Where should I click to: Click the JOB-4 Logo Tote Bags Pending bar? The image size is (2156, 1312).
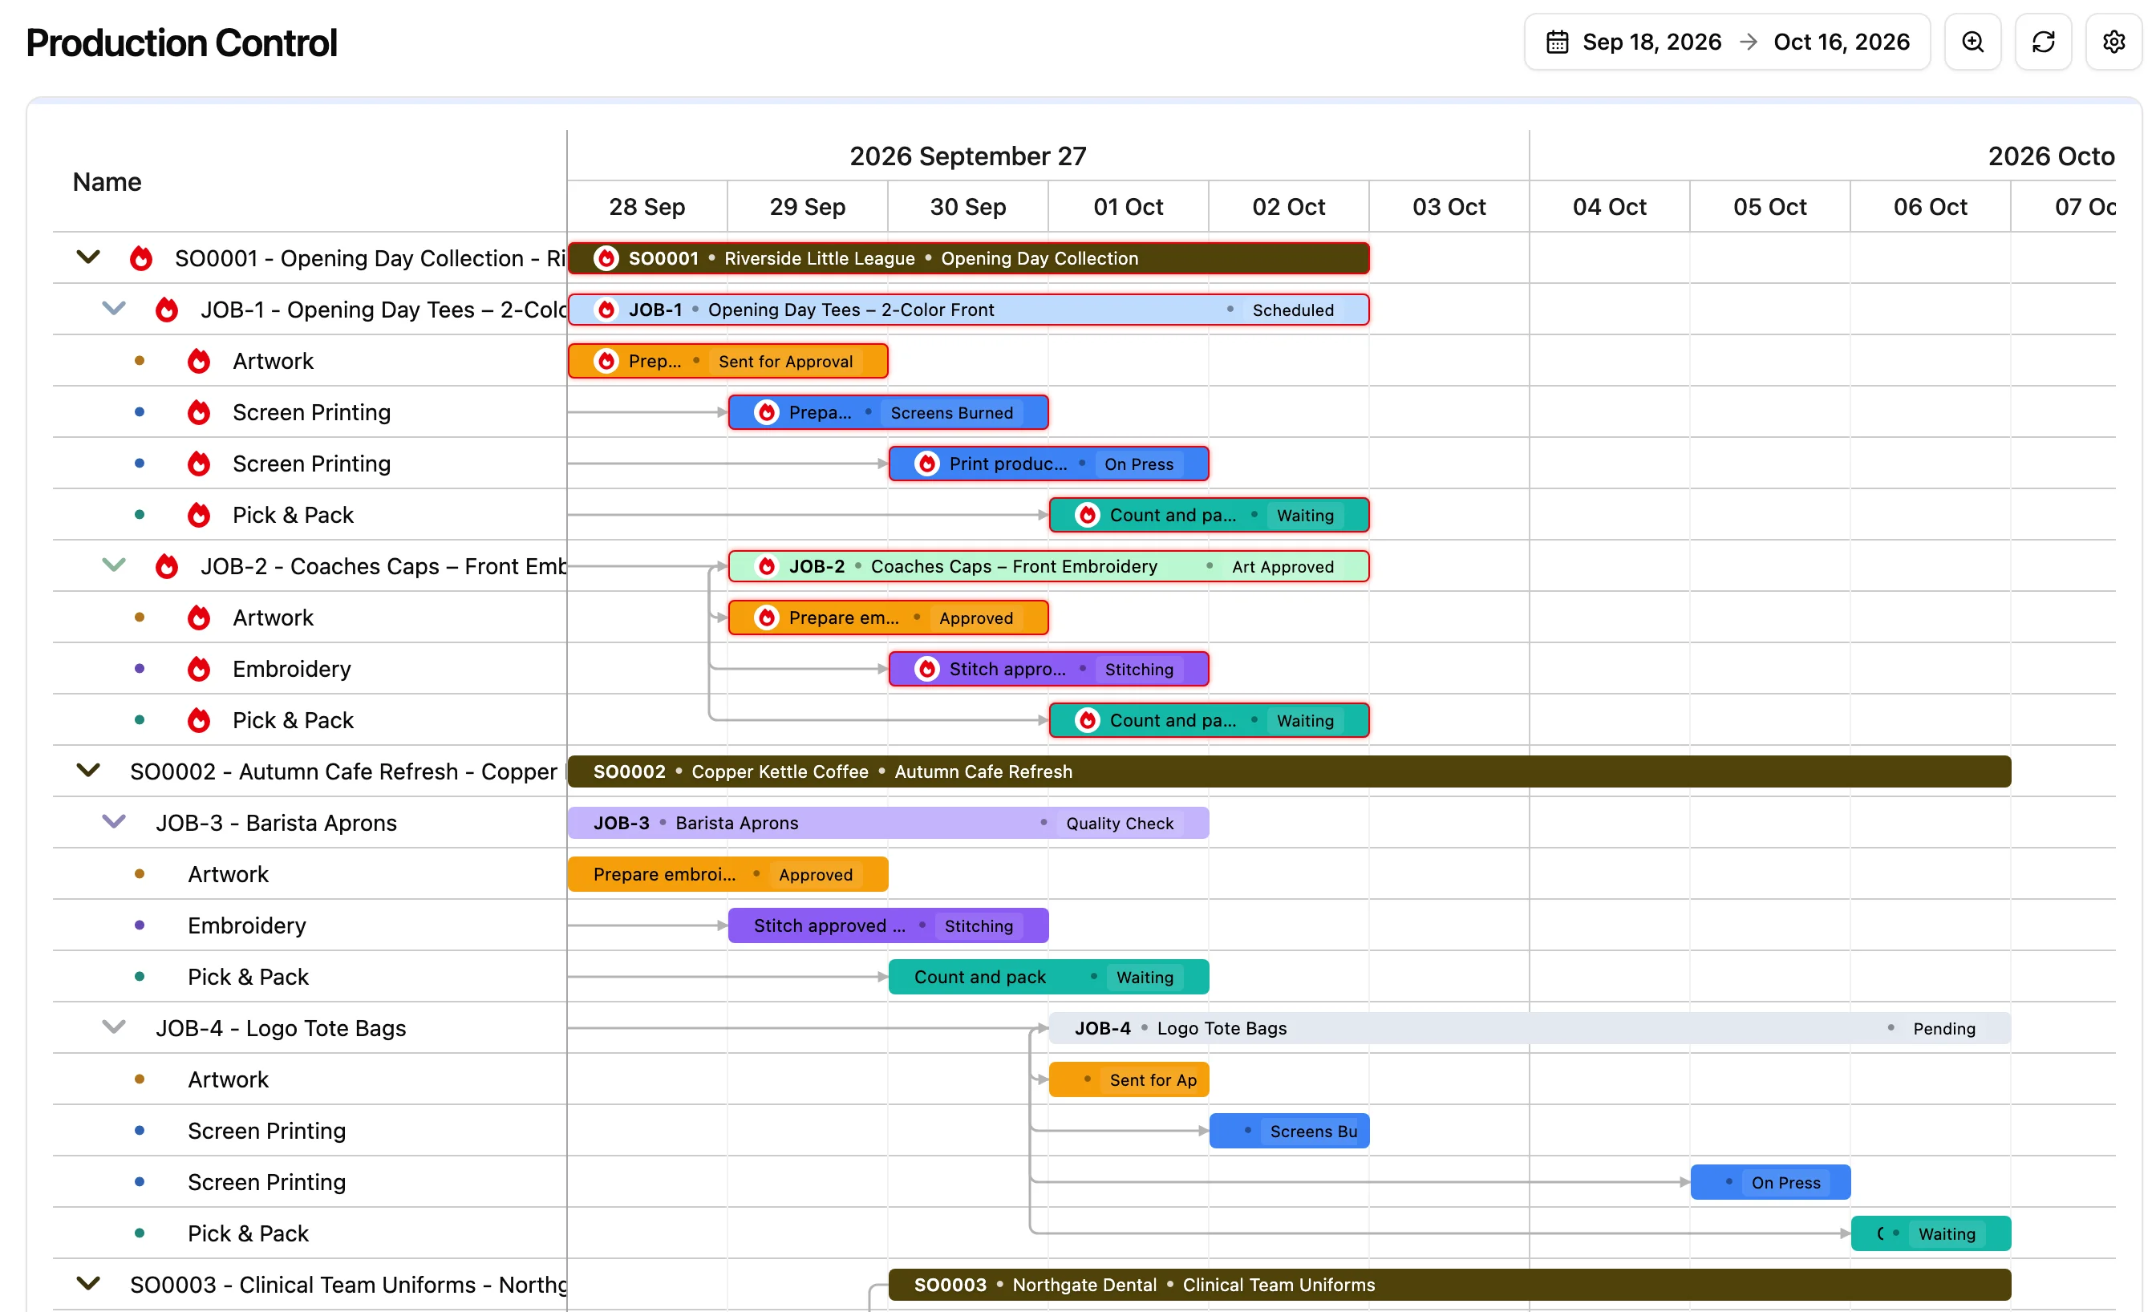point(1530,1028)
